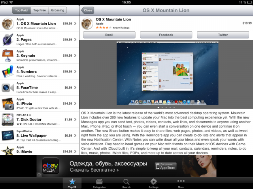Open the Search tab
The width and height of the screenshot is (253, 189).
coord(126,183)
